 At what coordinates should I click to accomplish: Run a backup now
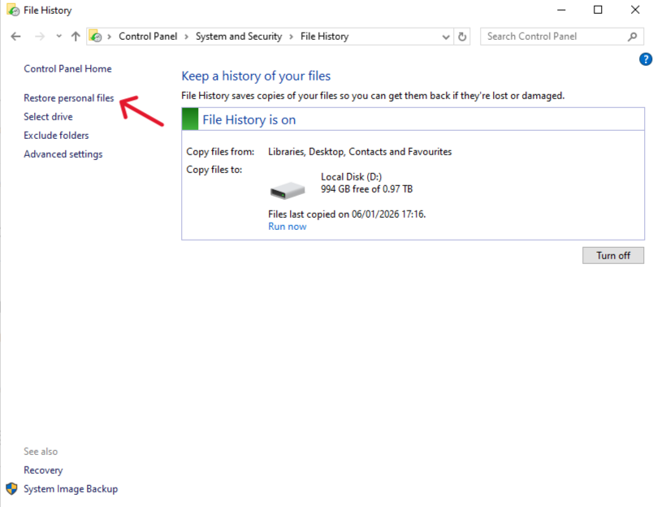tap(287, 226)
